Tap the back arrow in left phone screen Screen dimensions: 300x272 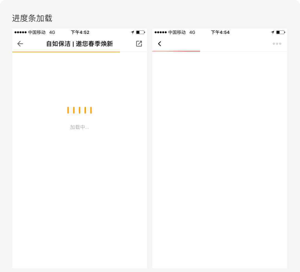point(20,44)
